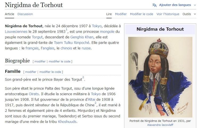Open the Ajouter des langues dropdown
Screen dimensions: 199x128
pos(175,5)
